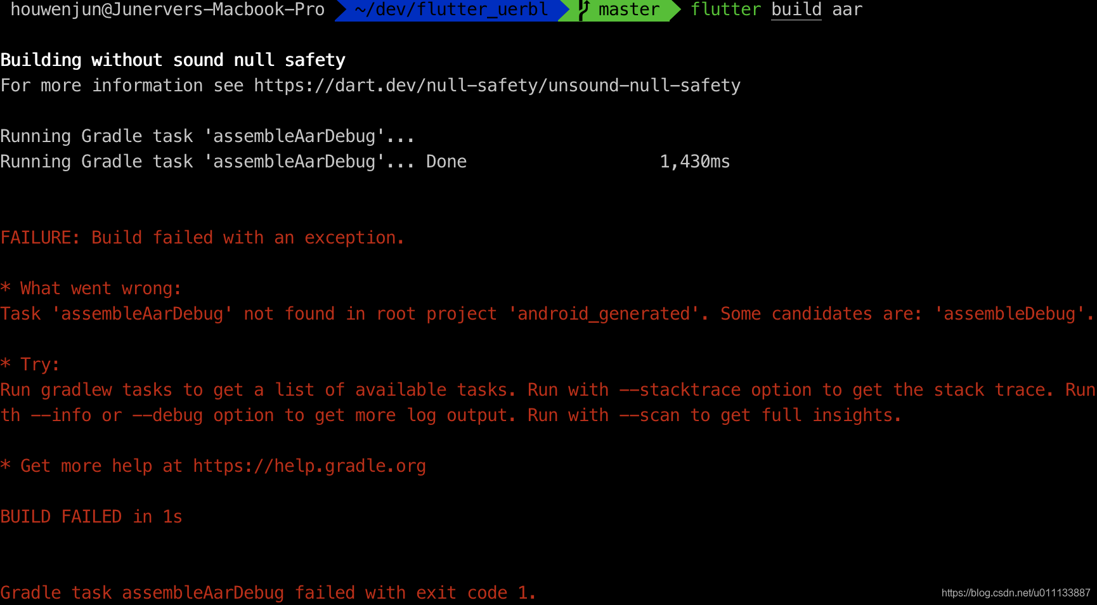Screen dimensions: 1097x605
Task: Click the underlined 'build' command word
Action: coord(796,10)
